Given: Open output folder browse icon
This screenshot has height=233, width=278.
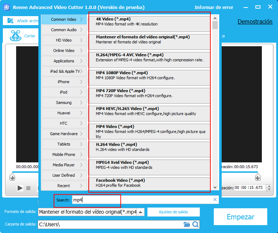Looking at the screenshot, I should [187, 224].
